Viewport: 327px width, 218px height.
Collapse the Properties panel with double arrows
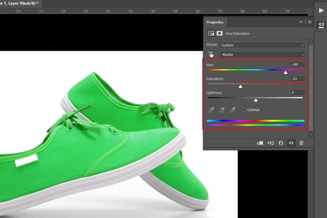click(x=301, y=22)
